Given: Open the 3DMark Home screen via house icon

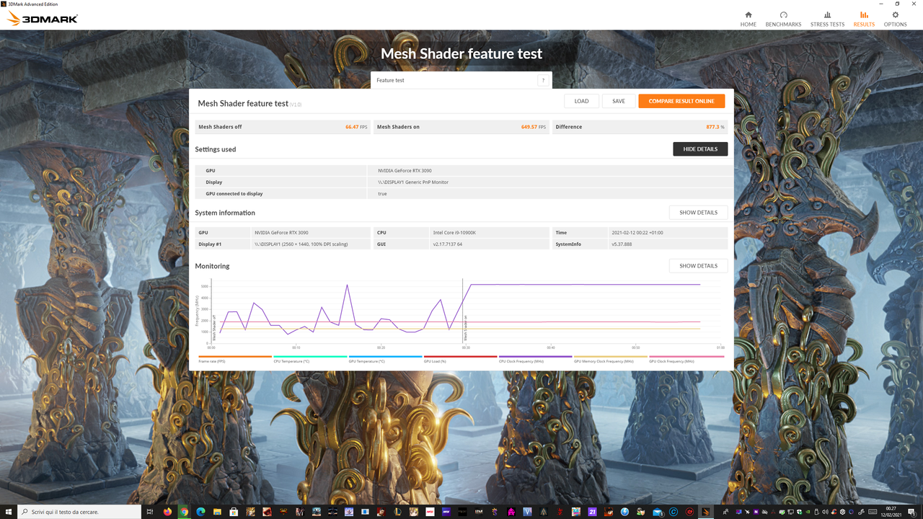Looking at the screenshot, I should click(748, 17).
